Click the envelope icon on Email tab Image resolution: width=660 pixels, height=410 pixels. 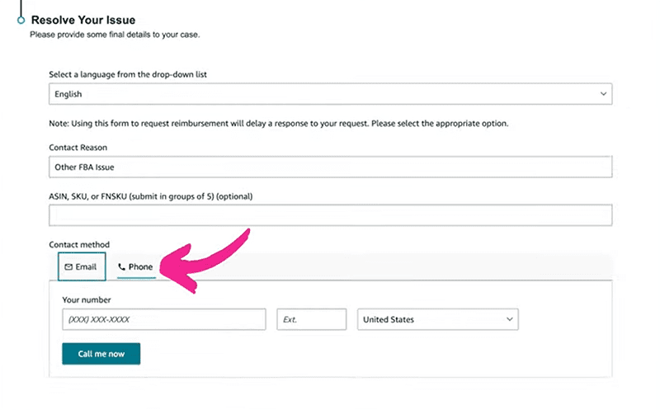click(68, 267)
